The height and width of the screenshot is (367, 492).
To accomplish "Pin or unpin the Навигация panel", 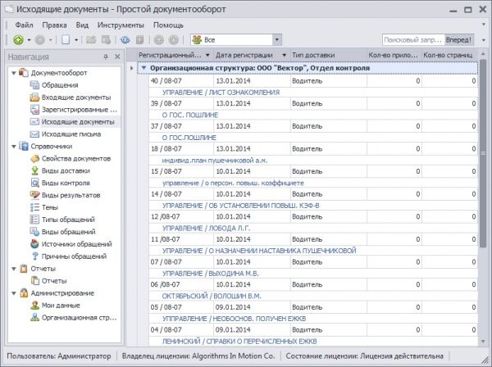I will pyautogui.click(x=105, y=57).
